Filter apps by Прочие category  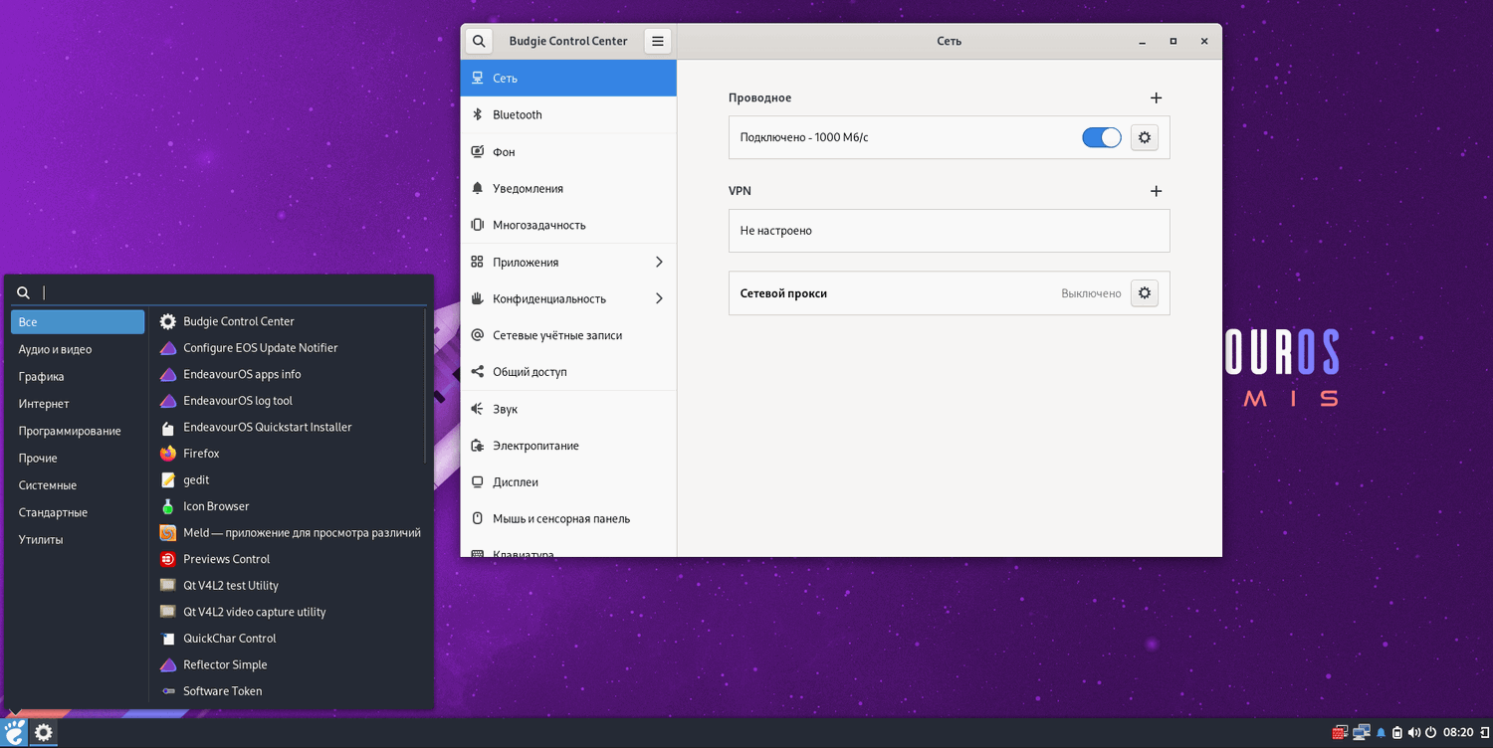click(x=78, y=459)
